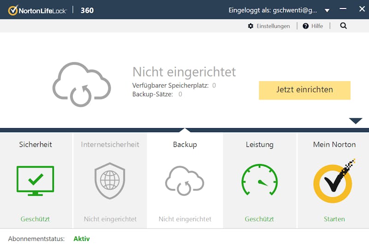Click the Aktiv subscription status
369x246 pixels.
pyautogui.click(x=82, y=239)
